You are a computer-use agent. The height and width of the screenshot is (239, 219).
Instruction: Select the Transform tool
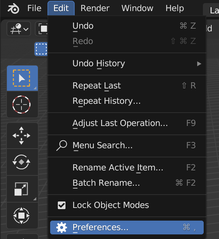pos(23,216)
